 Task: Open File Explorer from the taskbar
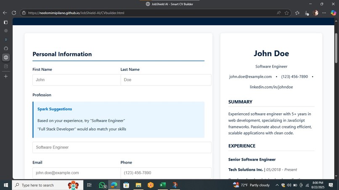(138, 185)
